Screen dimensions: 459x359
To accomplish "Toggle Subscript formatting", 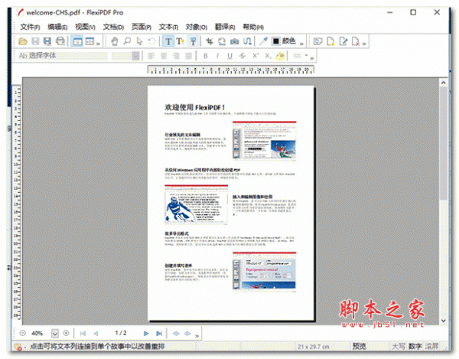I will (x=268, y=56).
